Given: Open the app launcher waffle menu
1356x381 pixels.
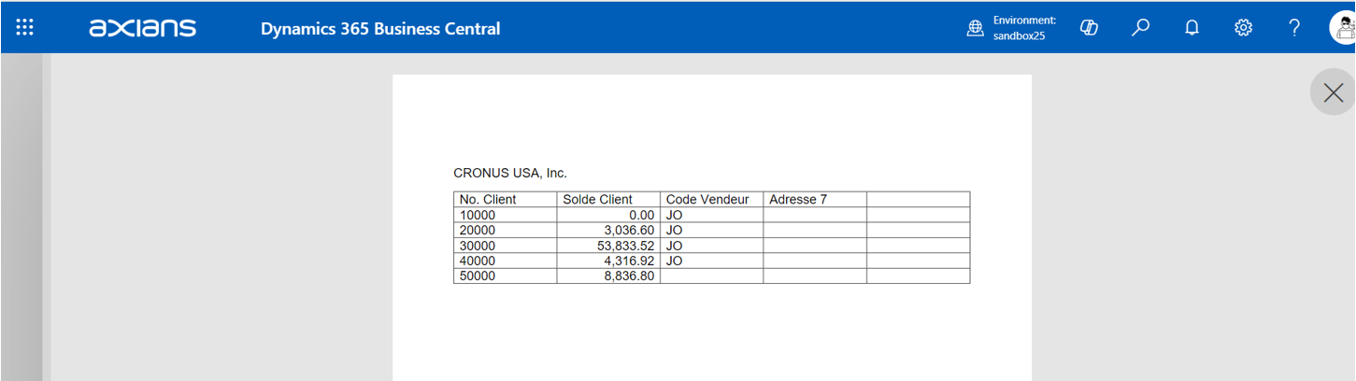Looking at the screenshot, I should pyautogui.click(x=25, y=27).
